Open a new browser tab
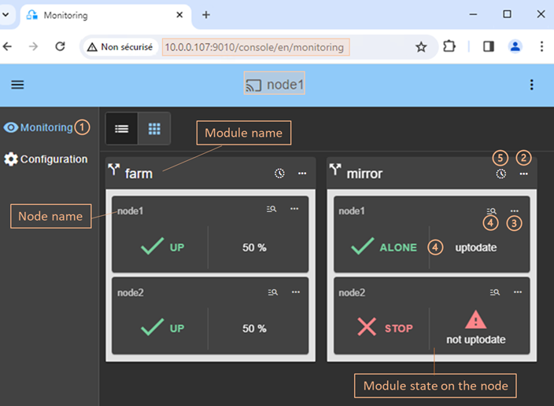The width and height of the screenshot is (554, 406). click(x=206, y=15)
